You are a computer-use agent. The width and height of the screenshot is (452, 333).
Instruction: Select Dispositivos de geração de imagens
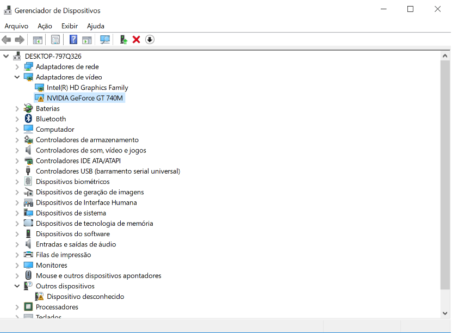tap(90, 192)
